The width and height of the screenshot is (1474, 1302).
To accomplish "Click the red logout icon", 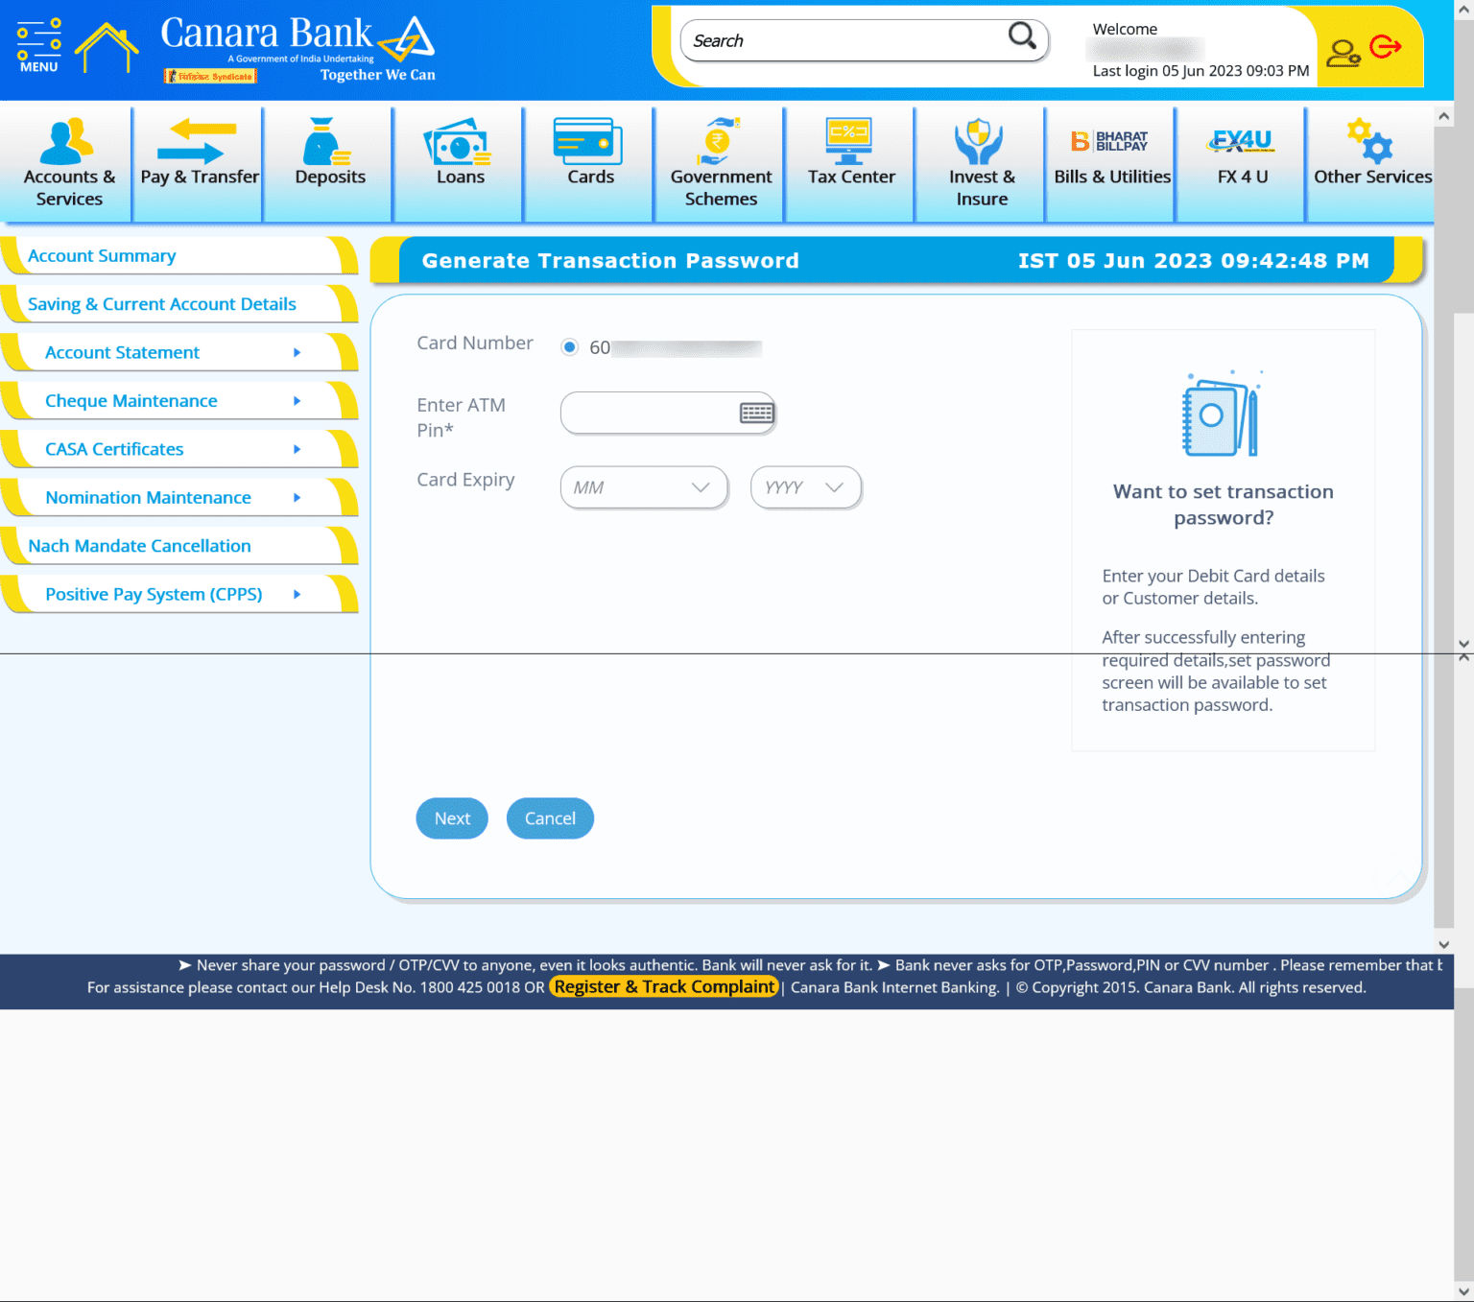I will 1385,46.
